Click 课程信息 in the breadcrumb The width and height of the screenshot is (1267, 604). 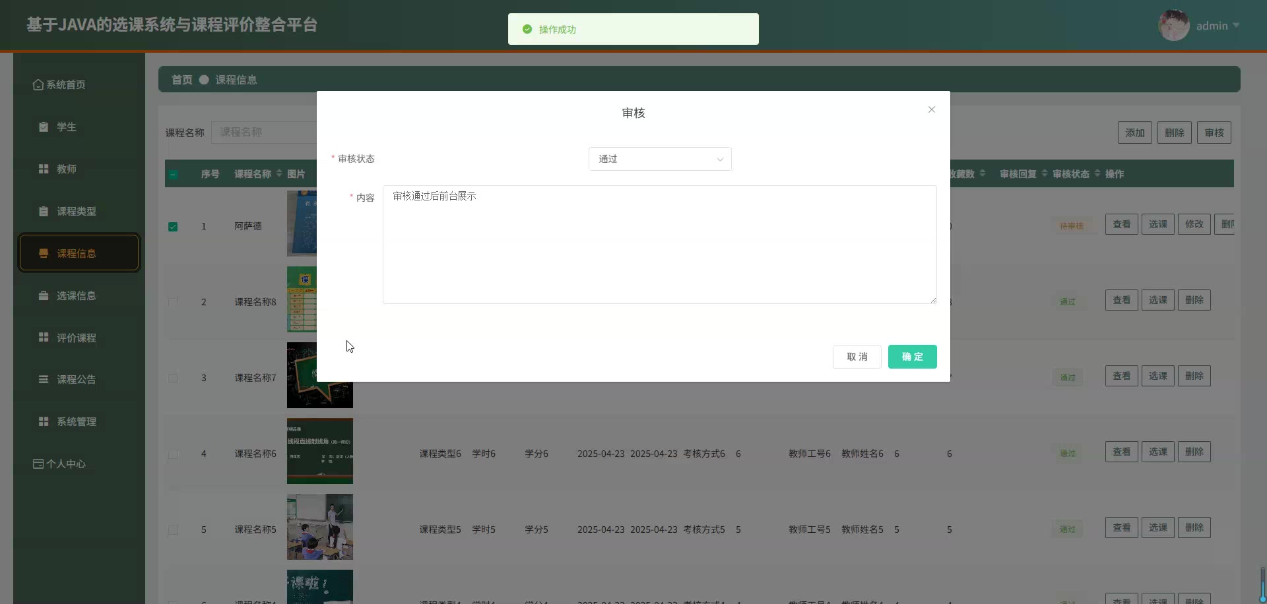click(x=236, y=80)
